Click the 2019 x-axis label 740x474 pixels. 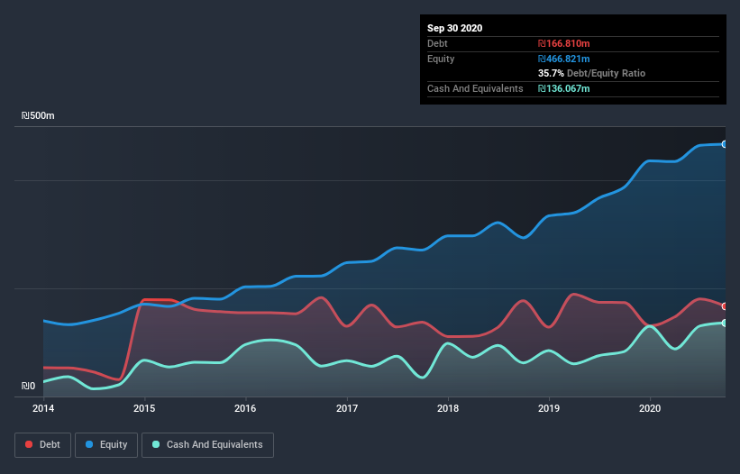pyautogui.click(x=549, y=408)
